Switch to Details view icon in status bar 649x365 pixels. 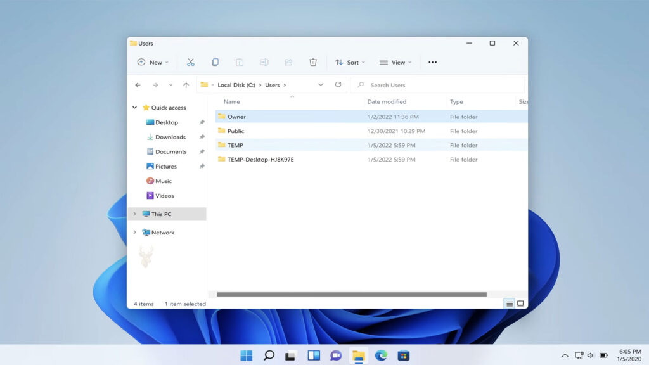click(x=510, y=304)
